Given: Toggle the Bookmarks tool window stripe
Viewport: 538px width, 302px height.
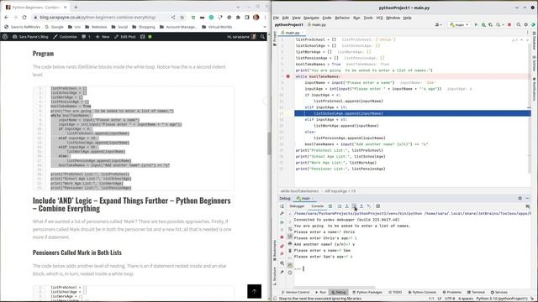Looking at the screenshot, I should [x=275, y=251].
